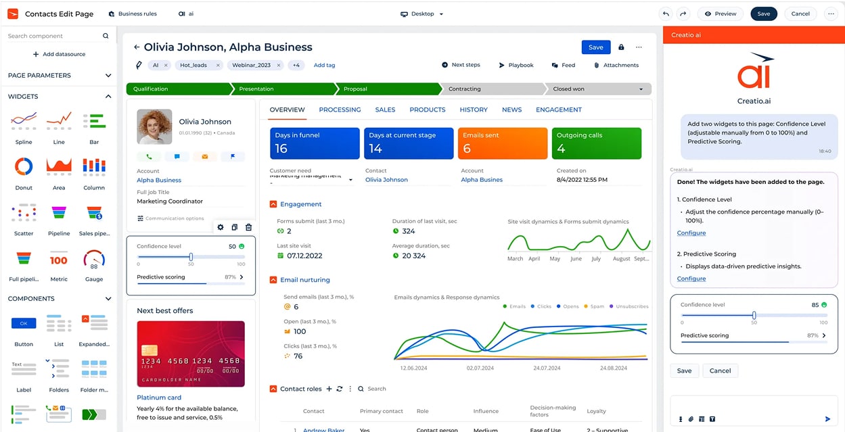Open the SALES tab
Image resolution: width=845 pixels, height=432 pixels.
tap(385, 110)
